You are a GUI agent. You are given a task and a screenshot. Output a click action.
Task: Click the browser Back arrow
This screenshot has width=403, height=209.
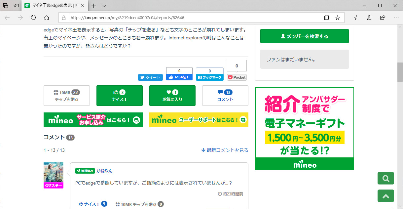(7, 18)
